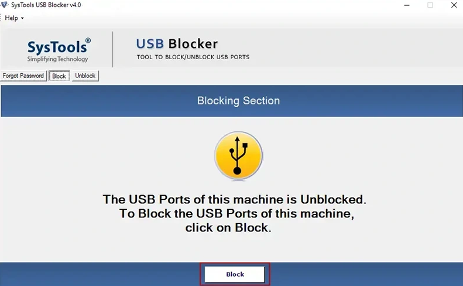Viewport: 463px width, 286px height.
Task: Open the Forgot Password section
Action: (23, 76)
